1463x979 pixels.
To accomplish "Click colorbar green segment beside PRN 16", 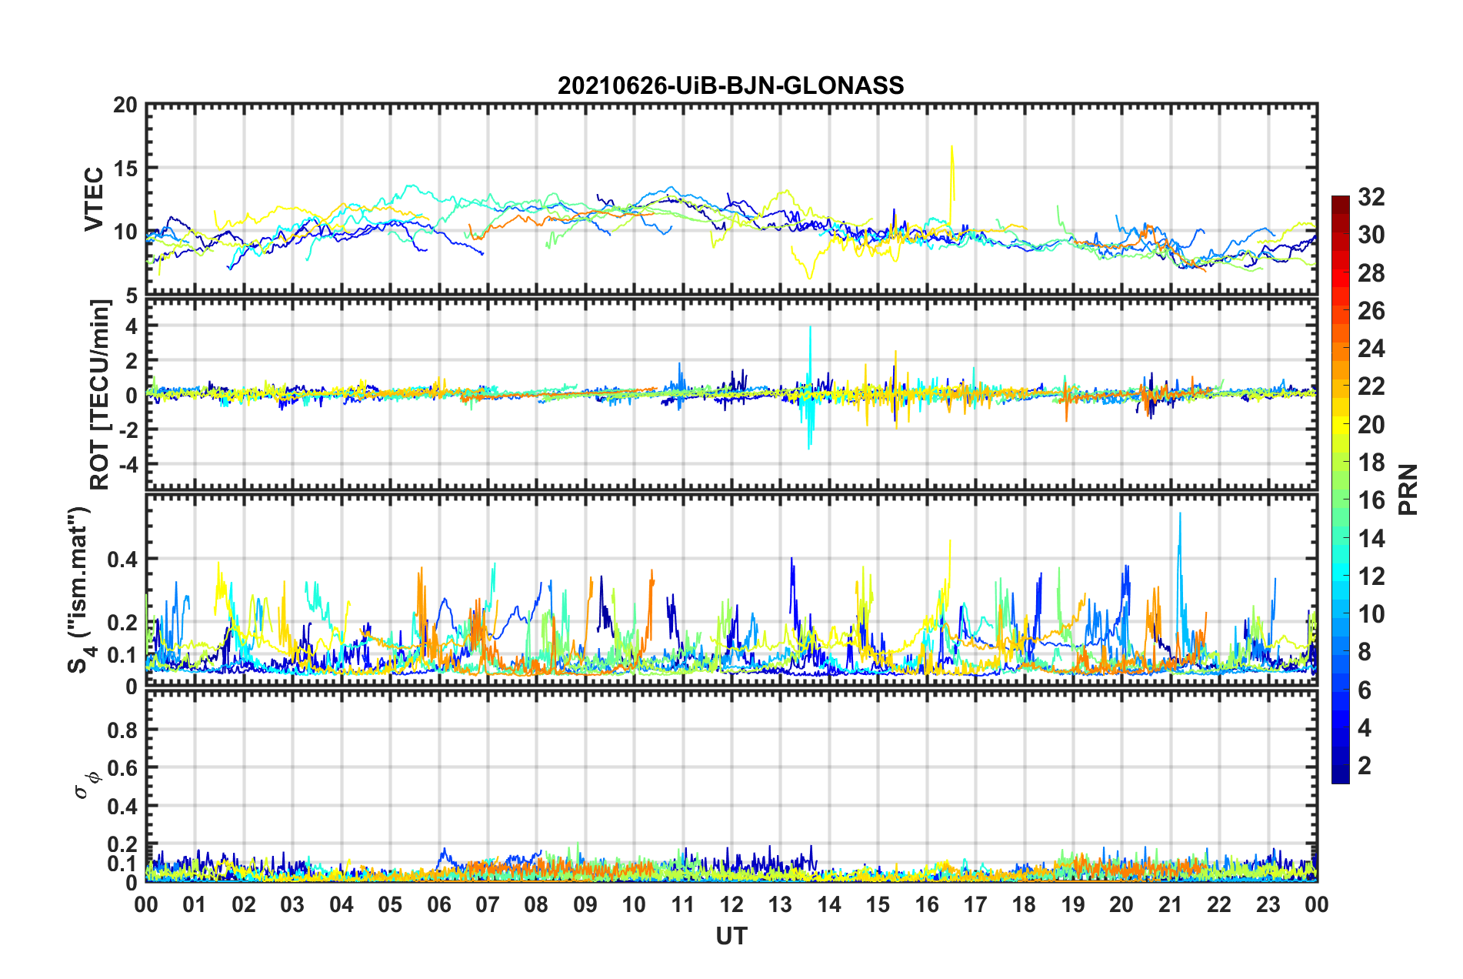I will [1341, 500].
